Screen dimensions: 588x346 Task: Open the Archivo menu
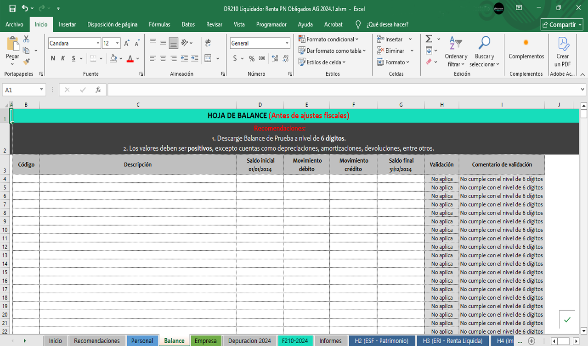pos(14,24)
